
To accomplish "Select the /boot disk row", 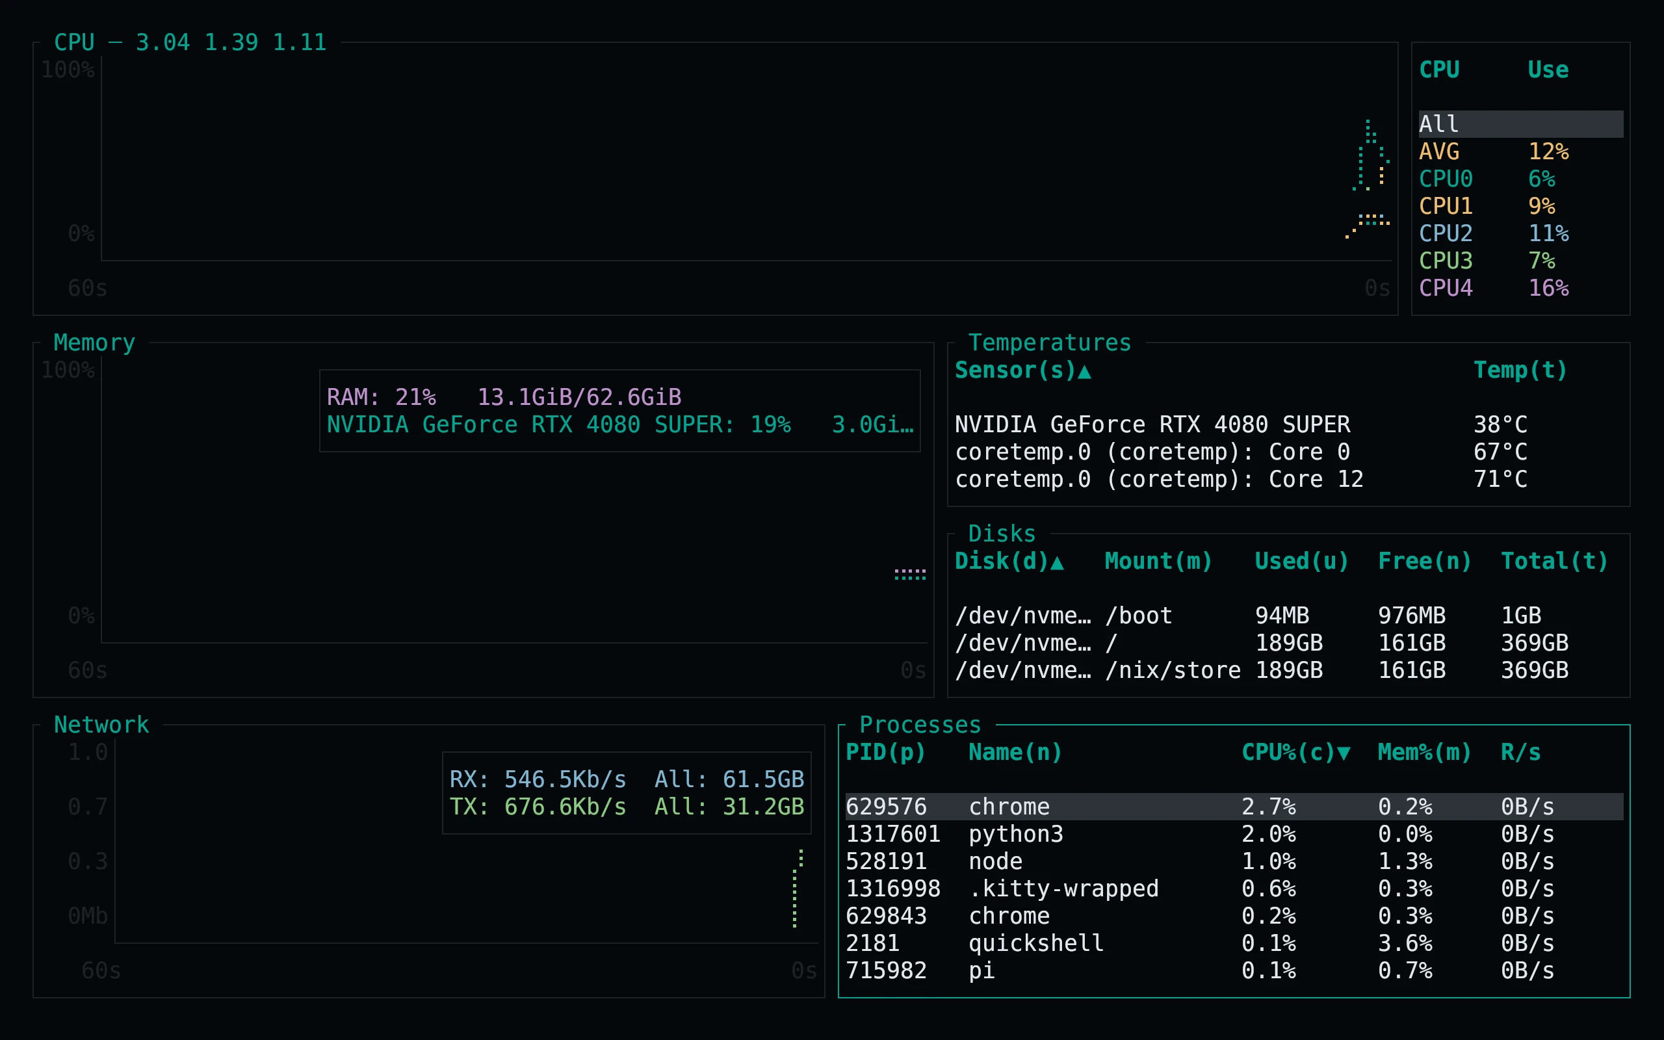I will point(1288,616).
